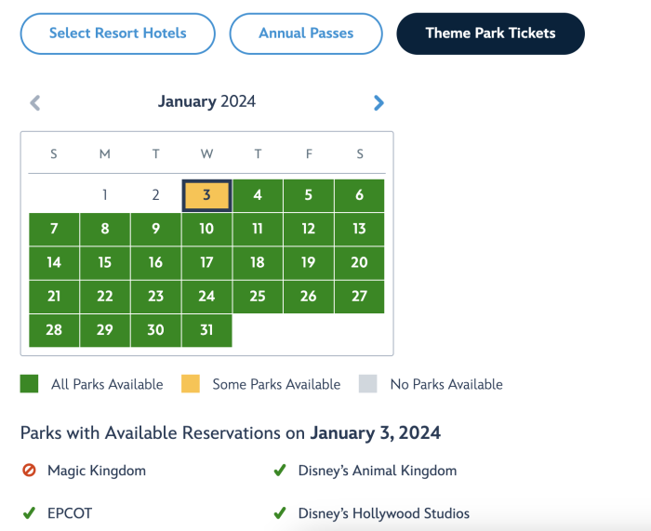Click the green All Parks Available swatch
Image resolution: width=651 pixels, height=531 pixels.
click(30, 384)
